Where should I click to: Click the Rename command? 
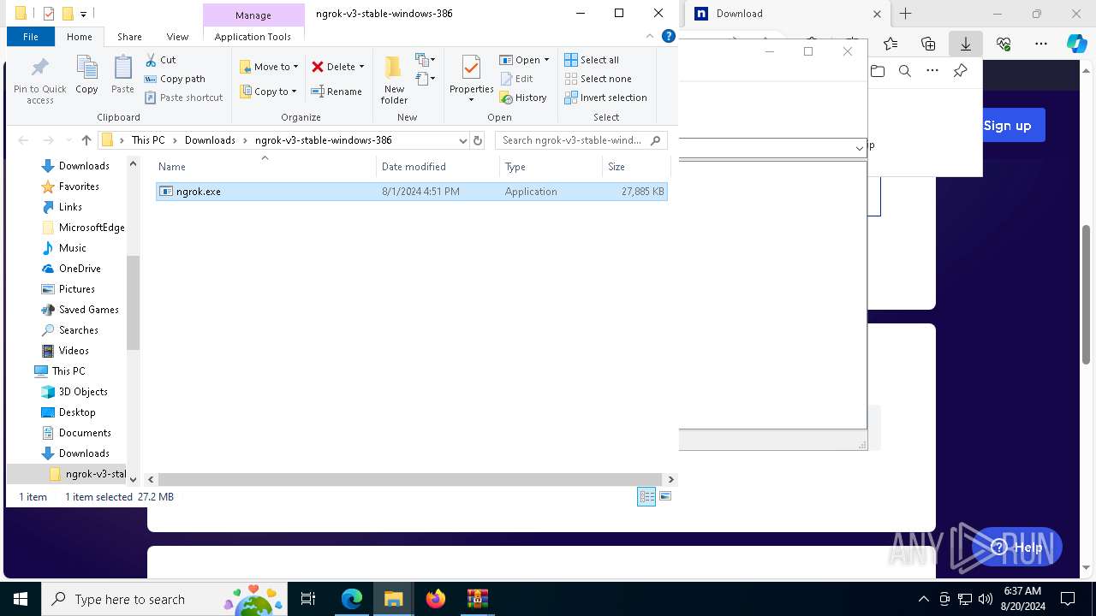[337, 92]
